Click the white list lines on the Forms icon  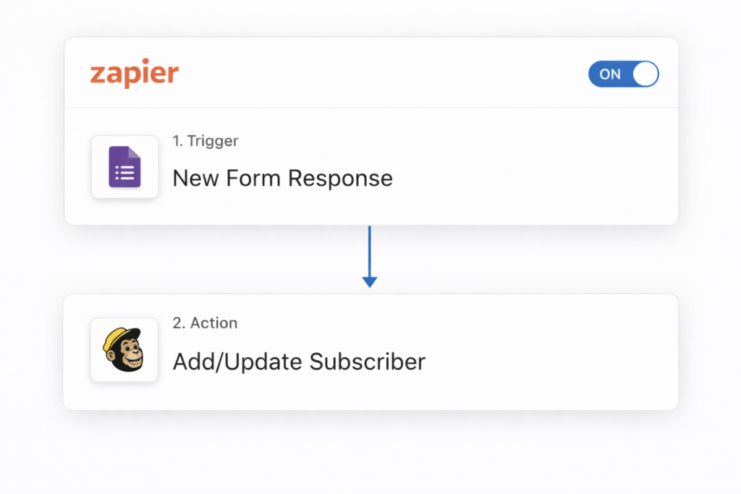[x=126, y=174]
